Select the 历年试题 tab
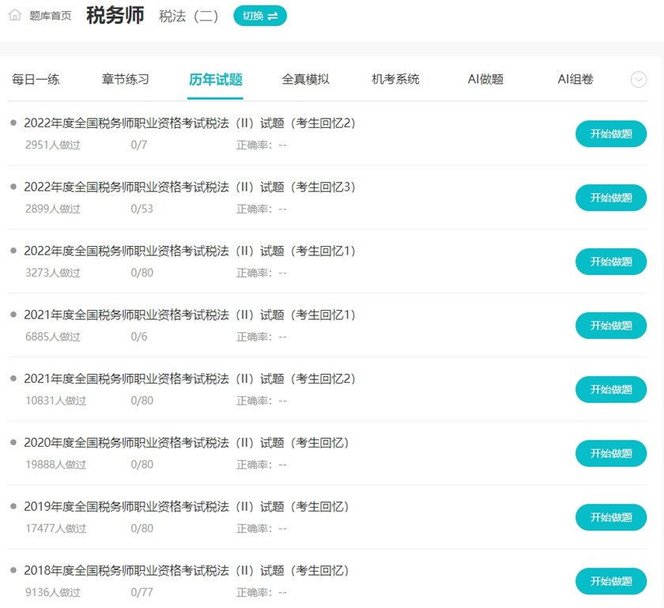 [216, 79]
